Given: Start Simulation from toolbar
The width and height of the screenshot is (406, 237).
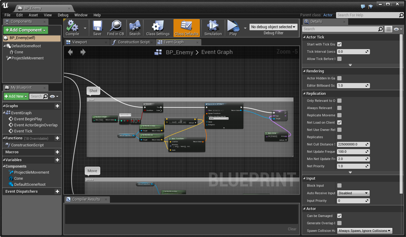Looking at the screenshot, I should tap(213, 26).
